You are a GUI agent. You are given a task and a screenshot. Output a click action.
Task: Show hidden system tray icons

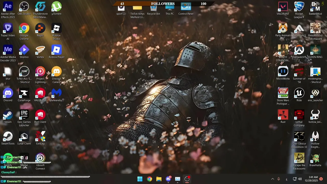[x=272, y=179]
